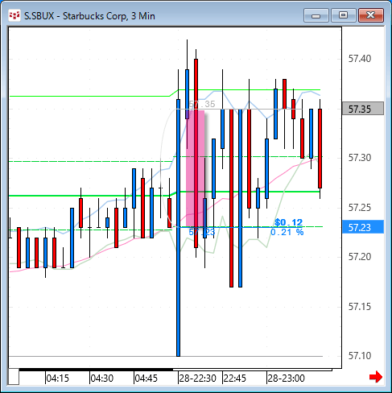Click the S.SBUX - Starbucks Corp title text
Viewport: 392px width, 393px height.
(x=89, y=16)
